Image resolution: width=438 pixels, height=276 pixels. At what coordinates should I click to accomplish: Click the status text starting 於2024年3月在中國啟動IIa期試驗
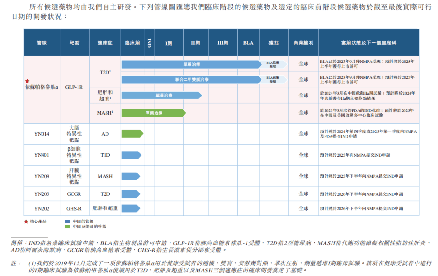click(x=367, y=96)
